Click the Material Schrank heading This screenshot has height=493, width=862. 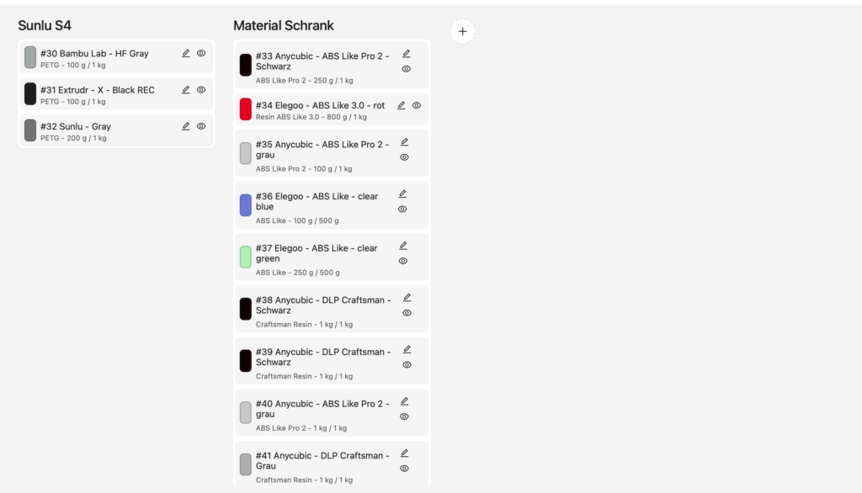(x=284, y=26)
